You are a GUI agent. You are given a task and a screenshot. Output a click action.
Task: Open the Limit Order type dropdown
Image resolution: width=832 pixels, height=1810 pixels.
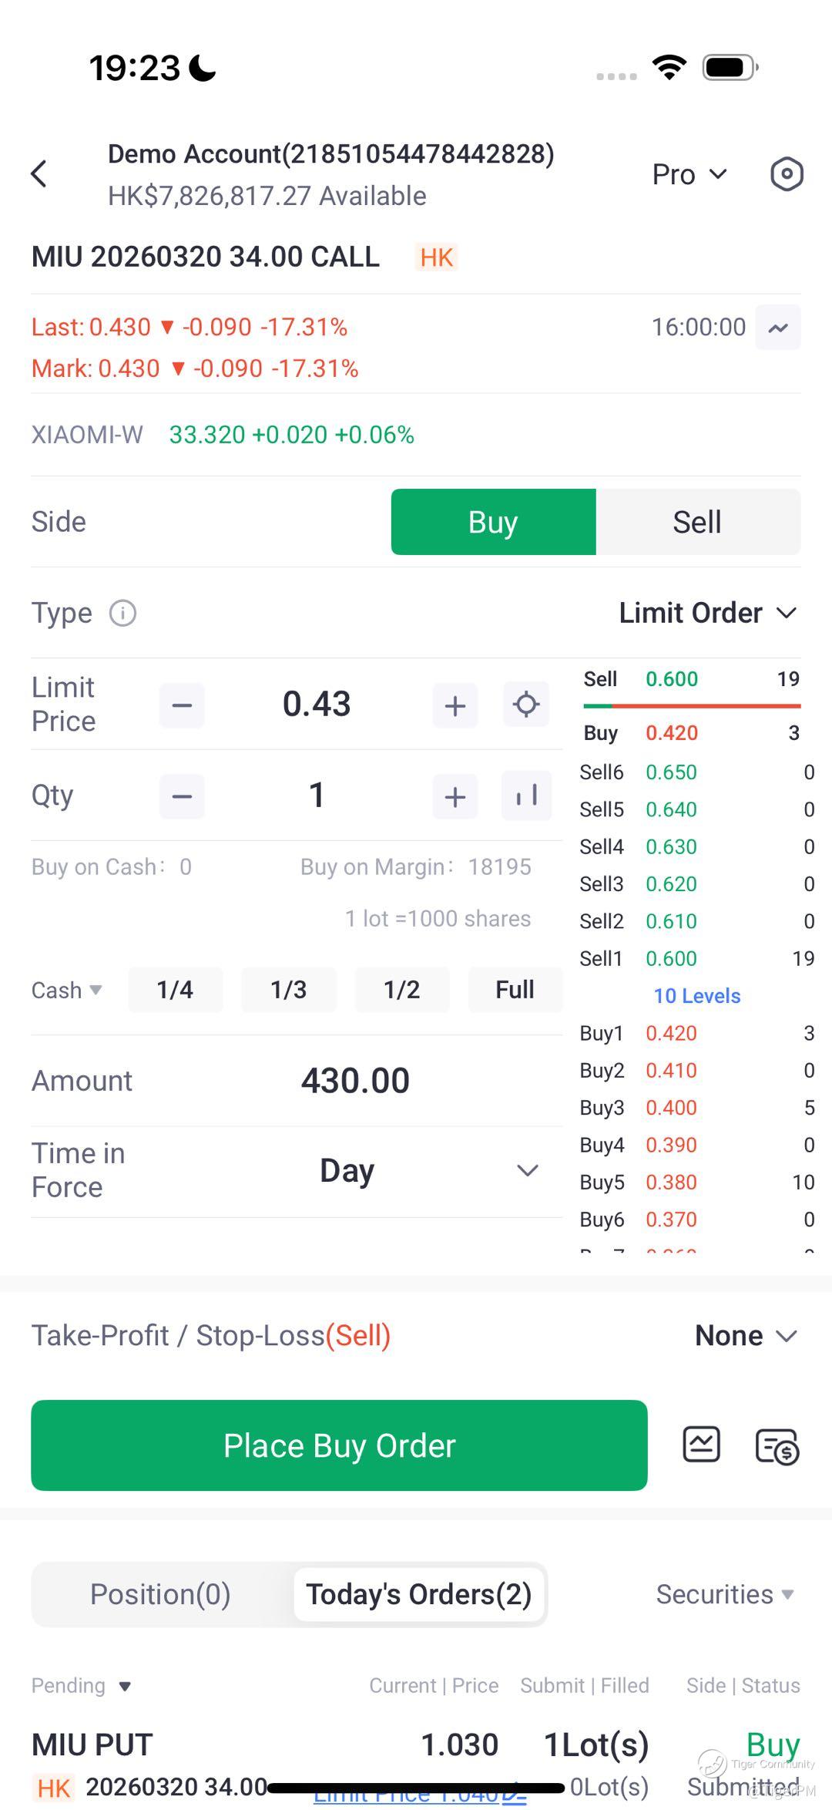point(707,614)
